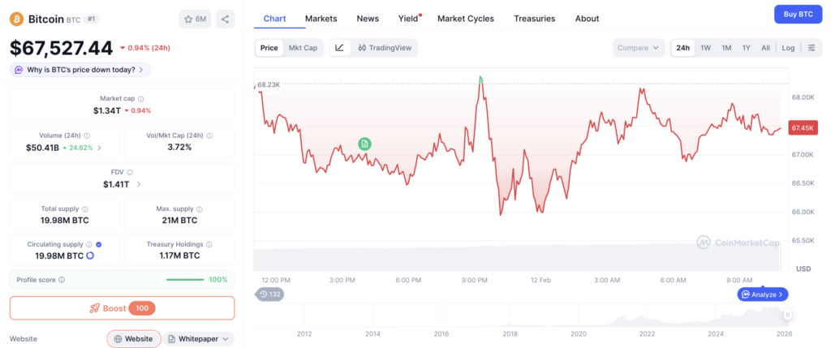Click Treasury Holdings info icon
This screenshot has width=831, height=348.
pyautogui.click(x=209, y=245)
